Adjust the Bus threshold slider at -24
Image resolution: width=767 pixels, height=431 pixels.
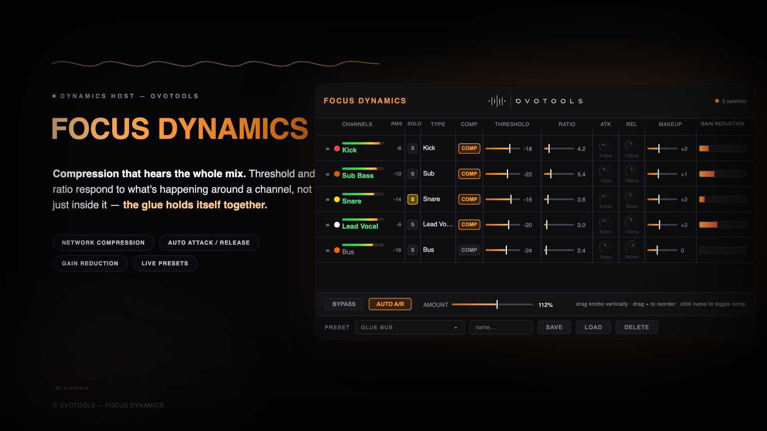tap(503, 250)
